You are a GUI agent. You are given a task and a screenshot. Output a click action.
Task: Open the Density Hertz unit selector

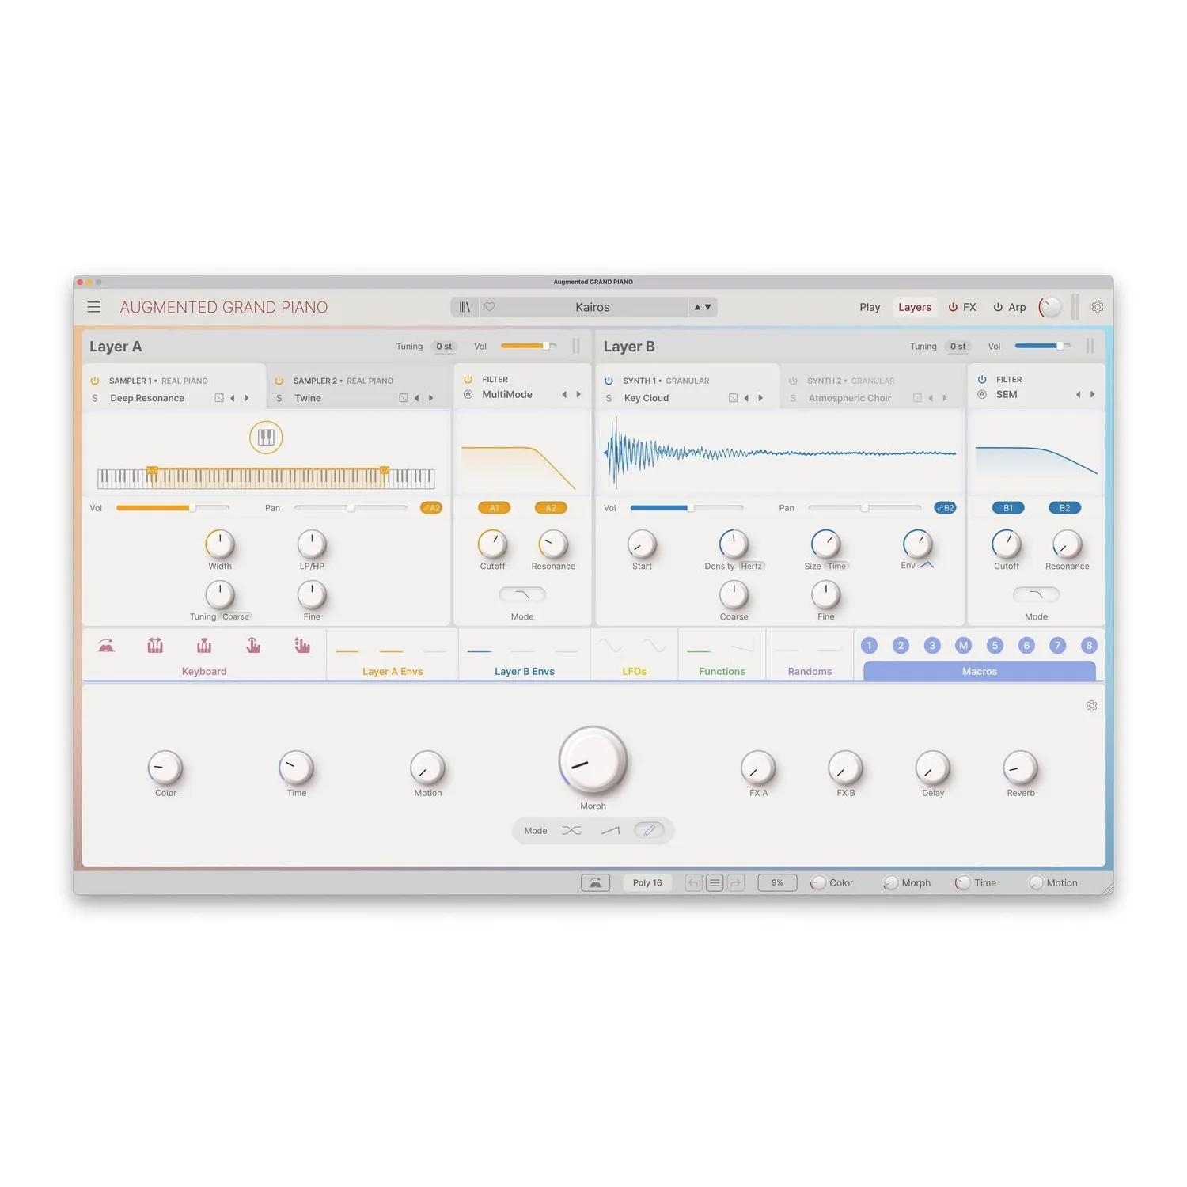pyautogui.click(x=752, y=567)
